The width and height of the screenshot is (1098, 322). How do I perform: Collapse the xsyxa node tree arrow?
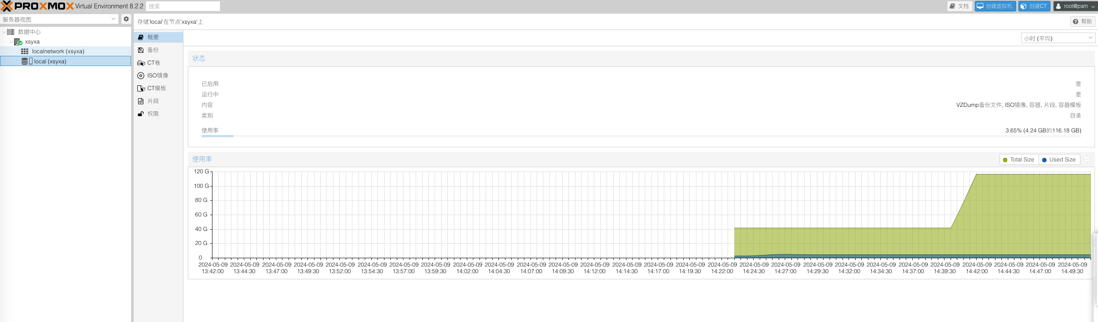click(11, 42)
